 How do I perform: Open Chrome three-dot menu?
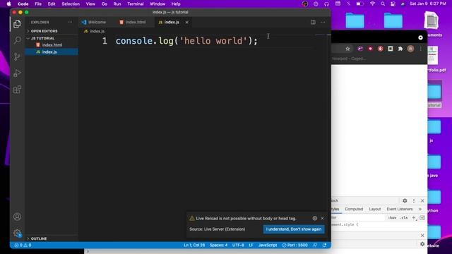tap(421, 49)
